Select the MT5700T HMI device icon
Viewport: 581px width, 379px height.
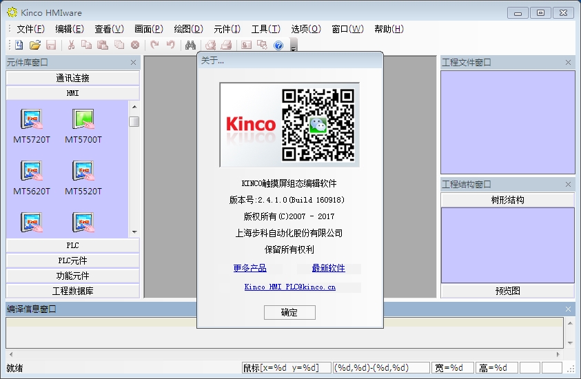tap(83, 120)
